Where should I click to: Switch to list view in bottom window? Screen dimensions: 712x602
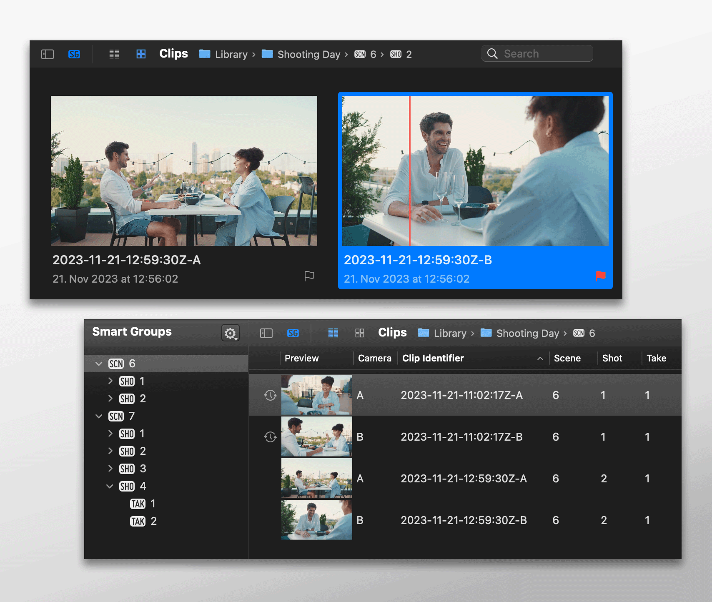click(333, 333)
